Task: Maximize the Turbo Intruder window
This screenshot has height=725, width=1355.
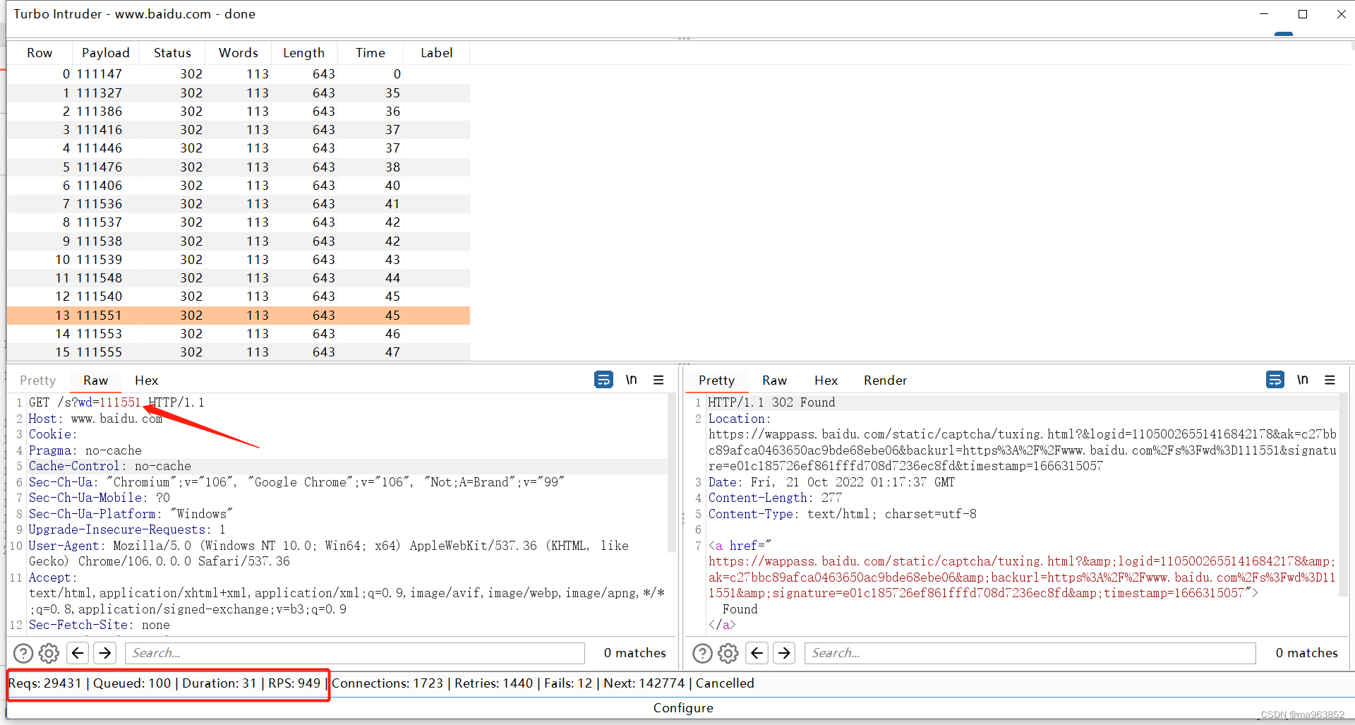Action: pos(1303,14)
